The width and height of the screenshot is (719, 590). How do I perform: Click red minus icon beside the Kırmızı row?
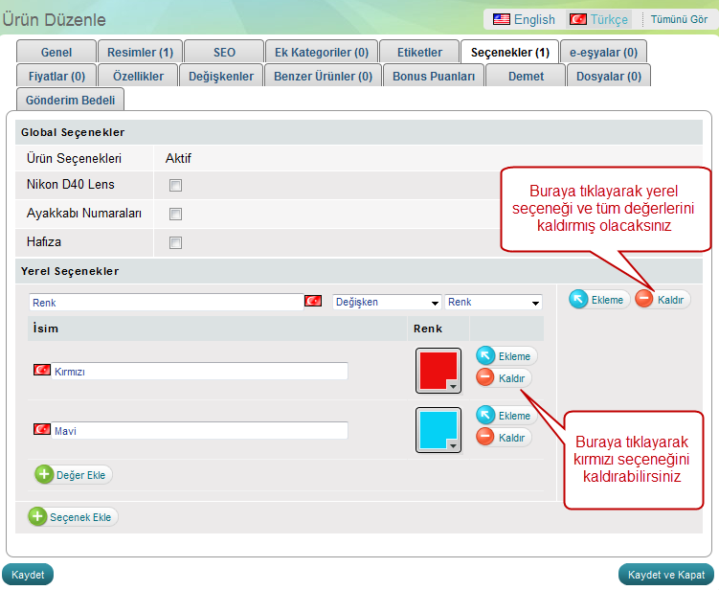tap(485, 378)
